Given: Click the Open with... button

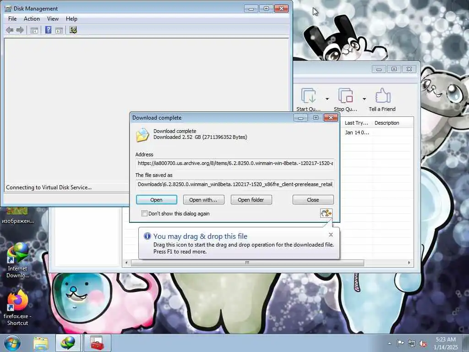Looking at the screenshot, I should (203, 200).
